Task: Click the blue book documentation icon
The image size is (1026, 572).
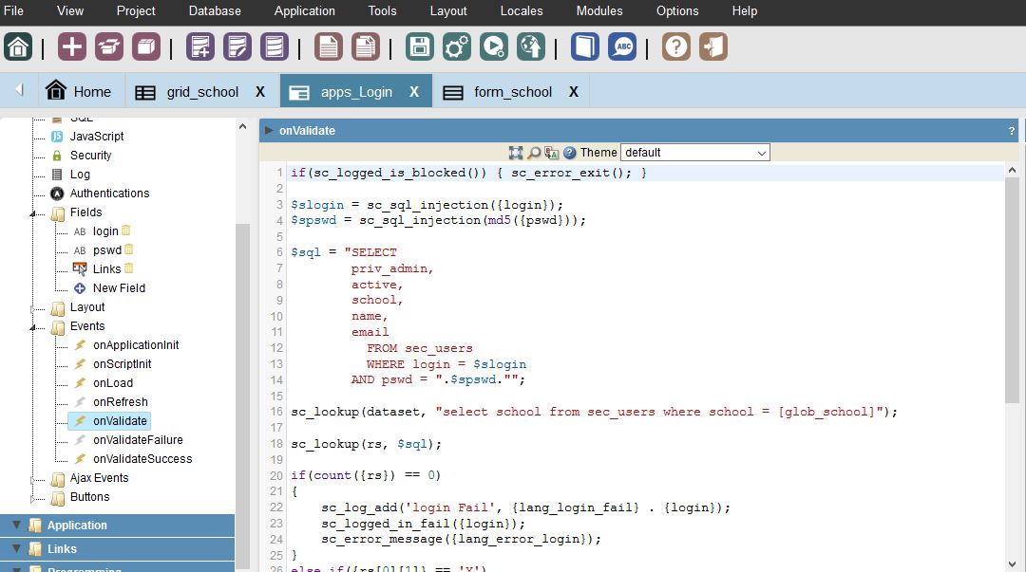Action: click(585, 47)
